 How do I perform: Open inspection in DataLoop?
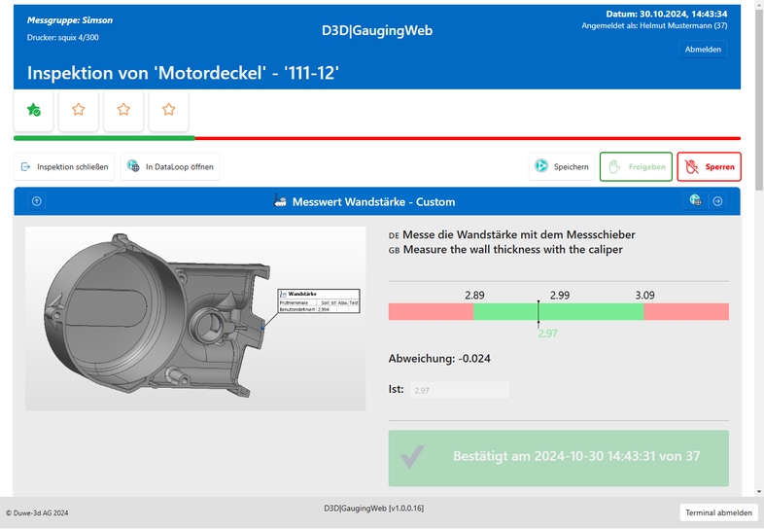(170, 166)
